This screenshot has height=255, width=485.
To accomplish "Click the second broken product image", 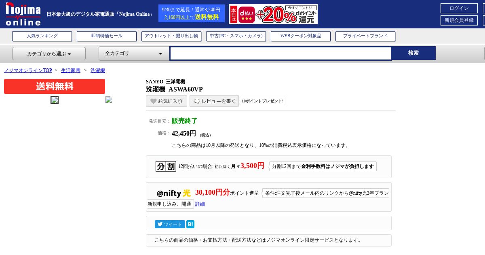I will point(109,100).
